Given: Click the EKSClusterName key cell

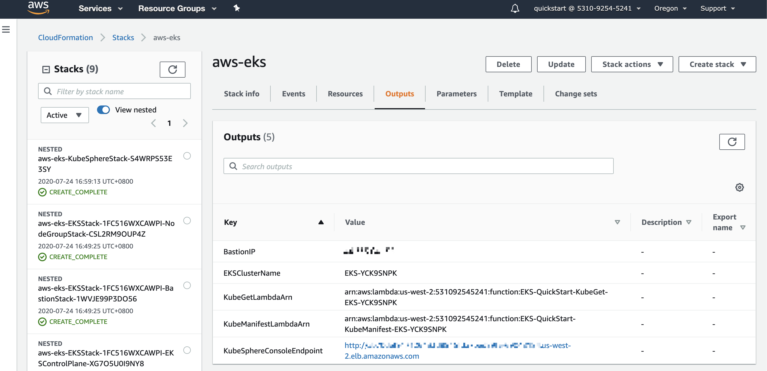Looking at the screenshot, I should [252, 273].
